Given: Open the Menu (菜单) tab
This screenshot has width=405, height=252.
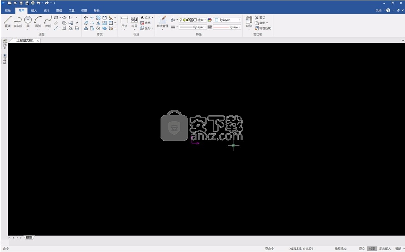Looking at the screenshot, I should pyautogui.click(x=8, y=10).
